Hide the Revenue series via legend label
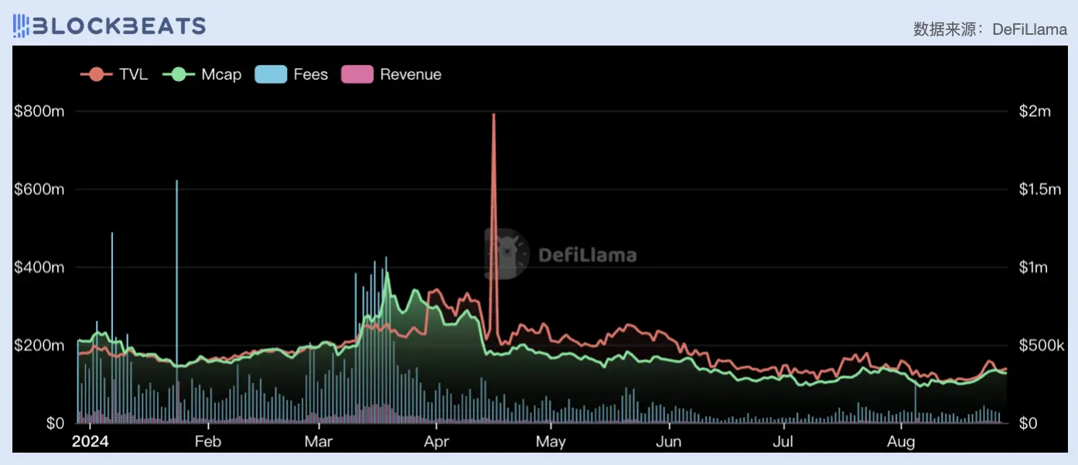 pos(411,75)
